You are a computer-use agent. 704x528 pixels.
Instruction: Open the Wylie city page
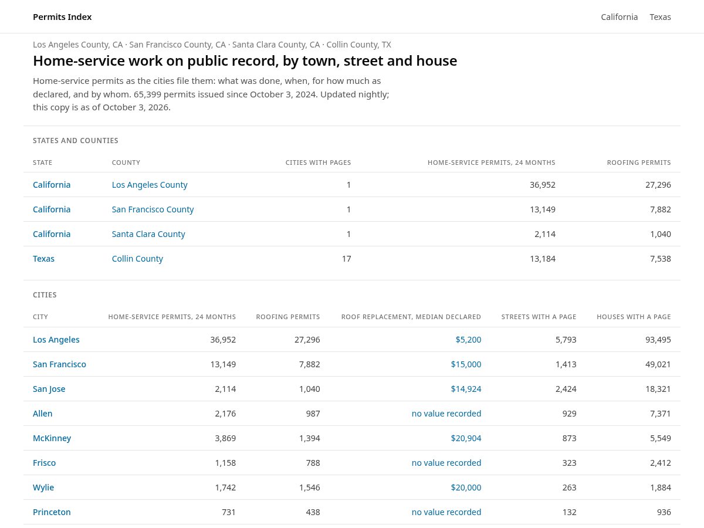(x=43, y=488)
